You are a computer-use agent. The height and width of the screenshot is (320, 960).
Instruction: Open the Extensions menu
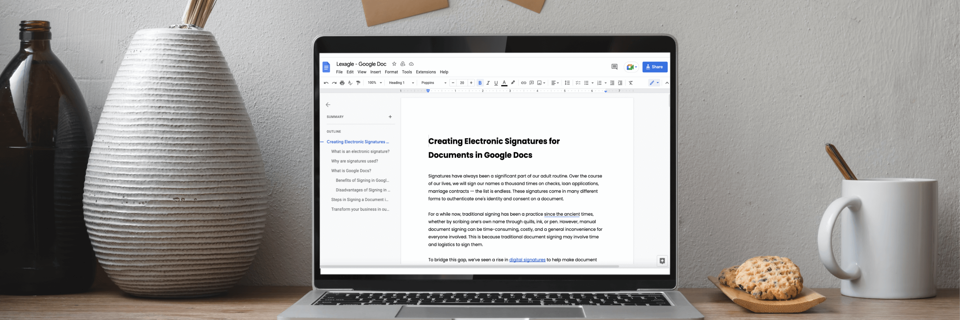pyautogui.click(x=426, y=72)
